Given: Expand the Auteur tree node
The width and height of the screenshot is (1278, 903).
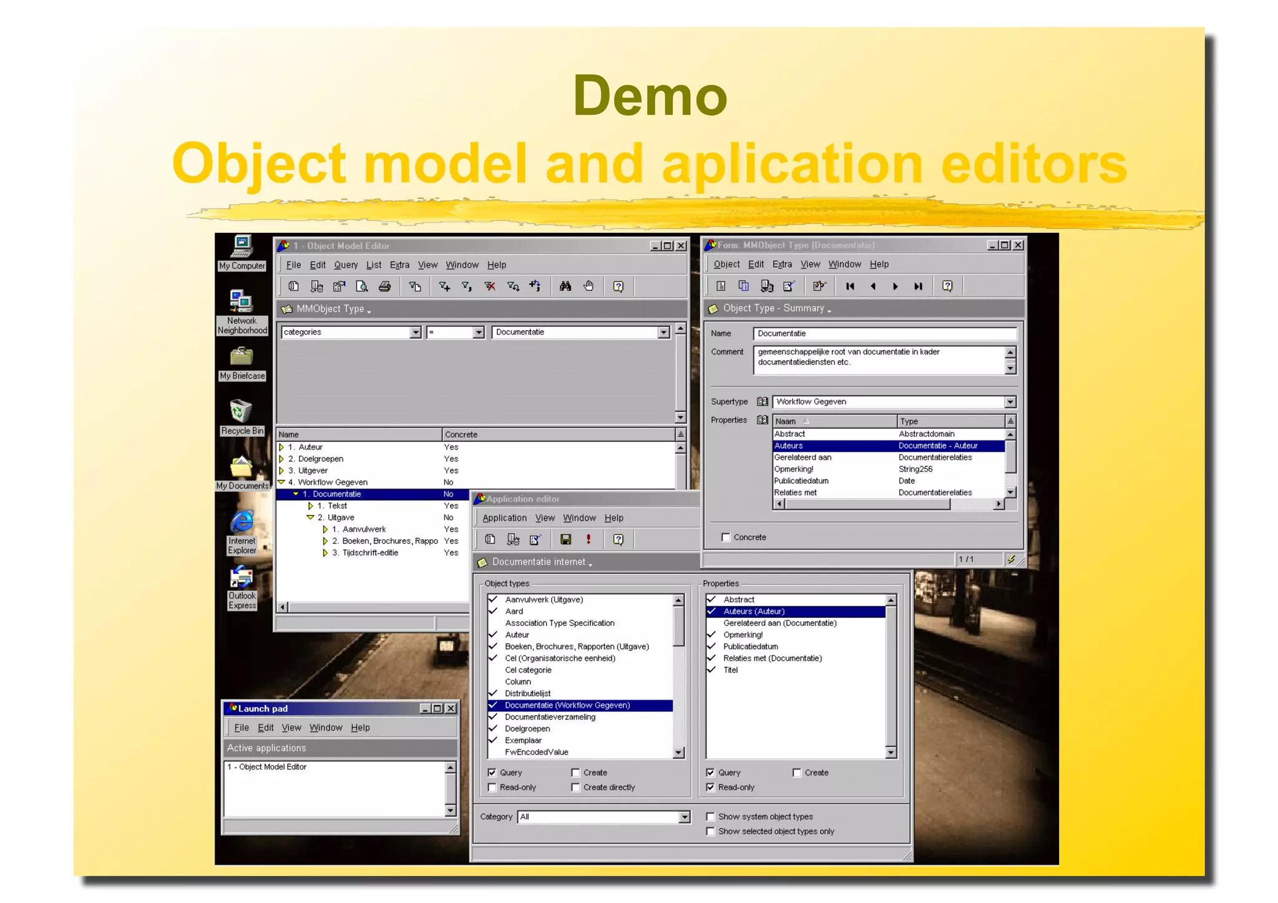Looking at the screenshot, I should pos(281,447).
